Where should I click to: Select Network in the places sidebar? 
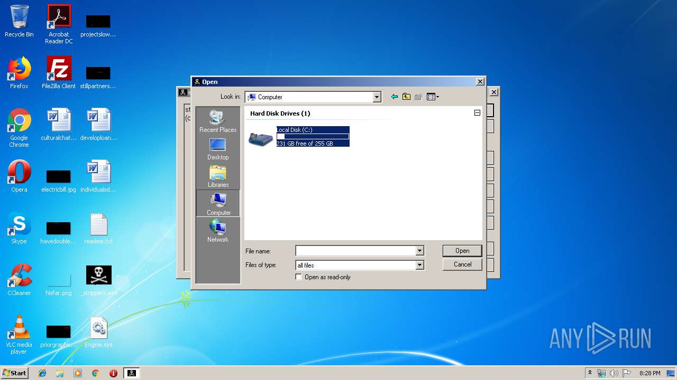point(218,231)
